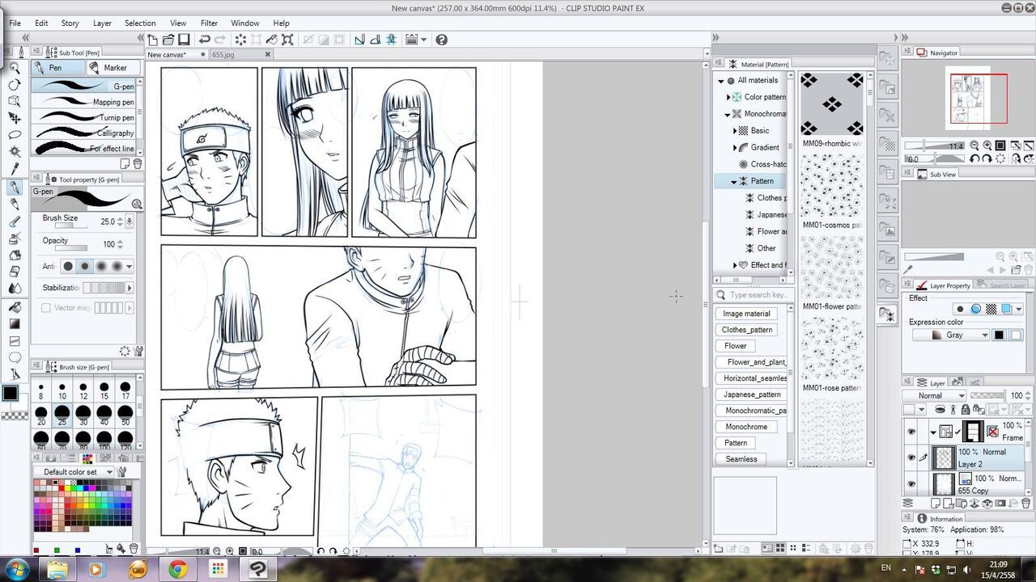1036x582 pixels.
Task: Click the Navigator zoom in icon
Action: point(988,145)
